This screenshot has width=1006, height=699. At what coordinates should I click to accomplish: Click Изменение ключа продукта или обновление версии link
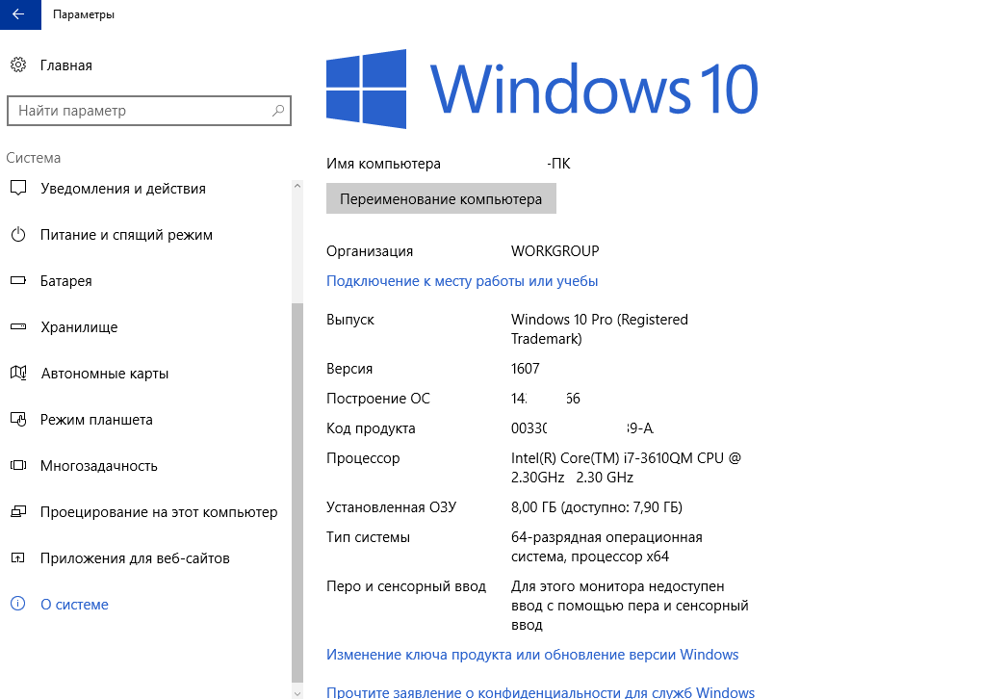tap(532, 655)
